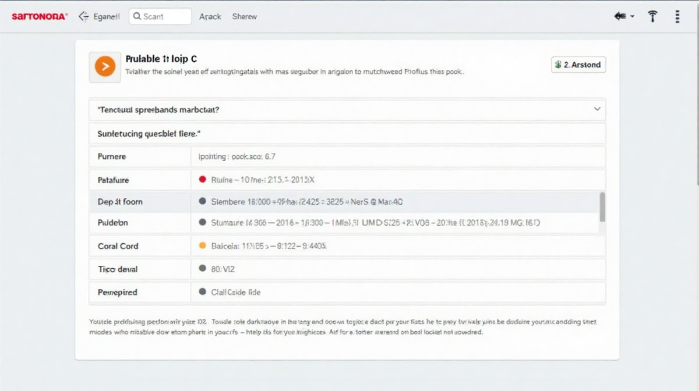Screen dimensions: 699x391
Task: Click the green icon in the Arstond button
Action: click(558, 65)
